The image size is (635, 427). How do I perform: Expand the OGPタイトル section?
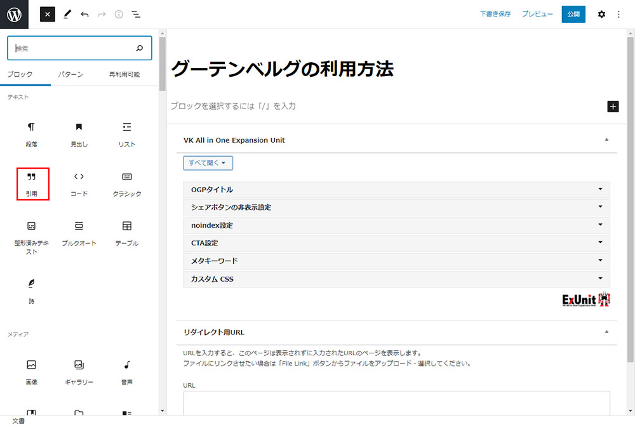(396, 190)
